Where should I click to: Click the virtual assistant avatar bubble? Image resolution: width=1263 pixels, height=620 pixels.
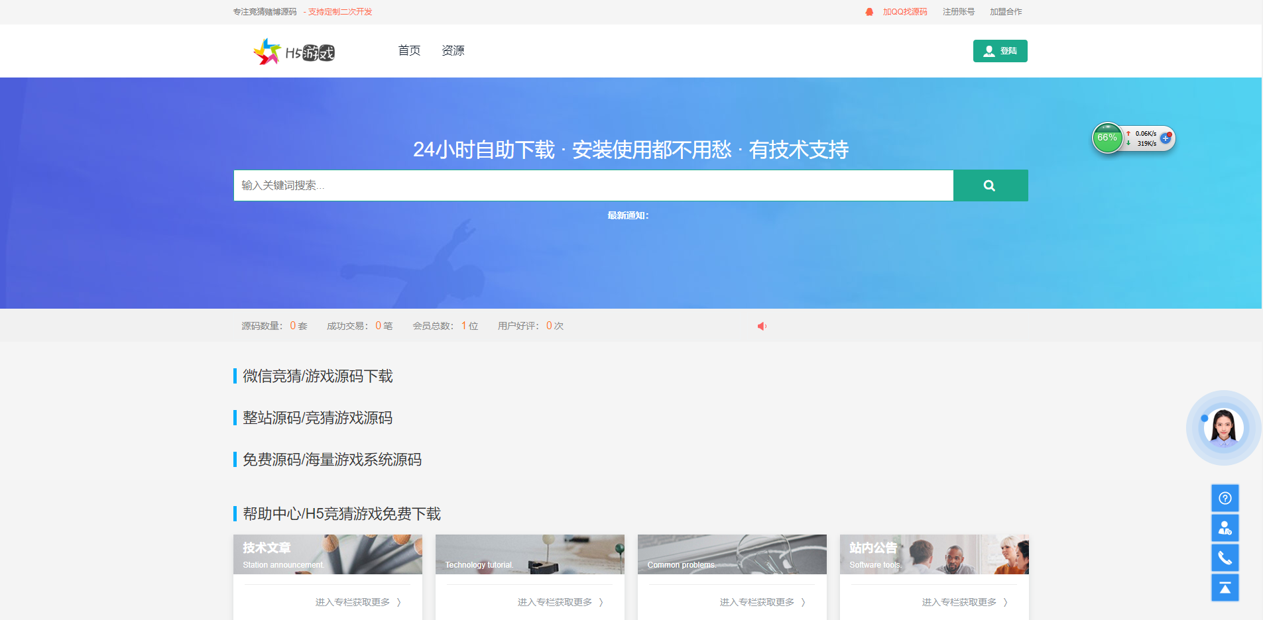1223,427
